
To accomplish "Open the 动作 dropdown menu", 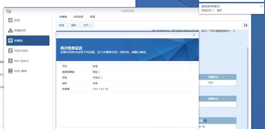I will click(x=87, y=25).
